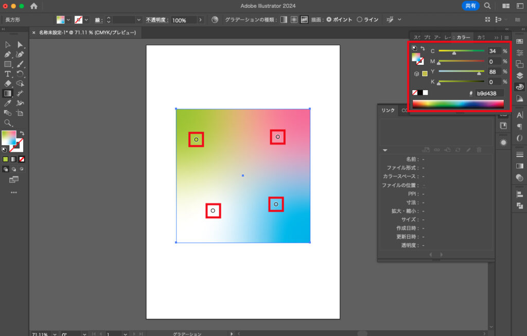Screen dimensions: 527x336
Task: Click the freeform gradient type icon
Action: (304, 20)
